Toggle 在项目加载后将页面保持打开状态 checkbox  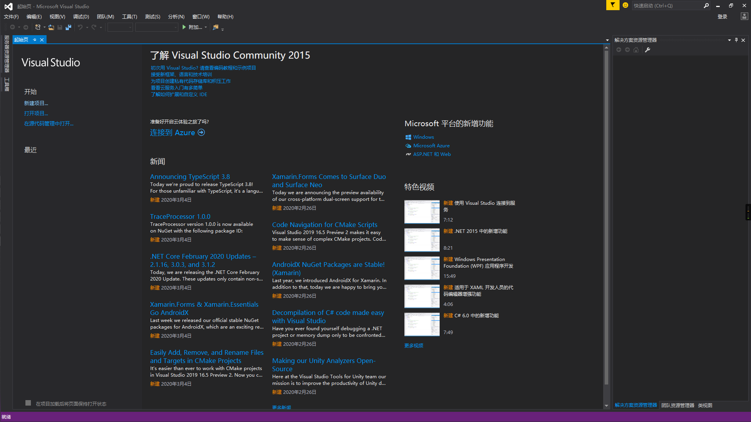point(28,403)
